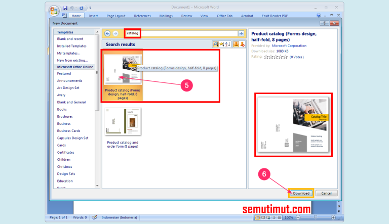
Task: Select the Business Cards category
Action: click(68, 131)
